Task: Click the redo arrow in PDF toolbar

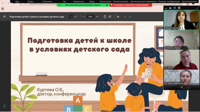Action: [130, 17]
